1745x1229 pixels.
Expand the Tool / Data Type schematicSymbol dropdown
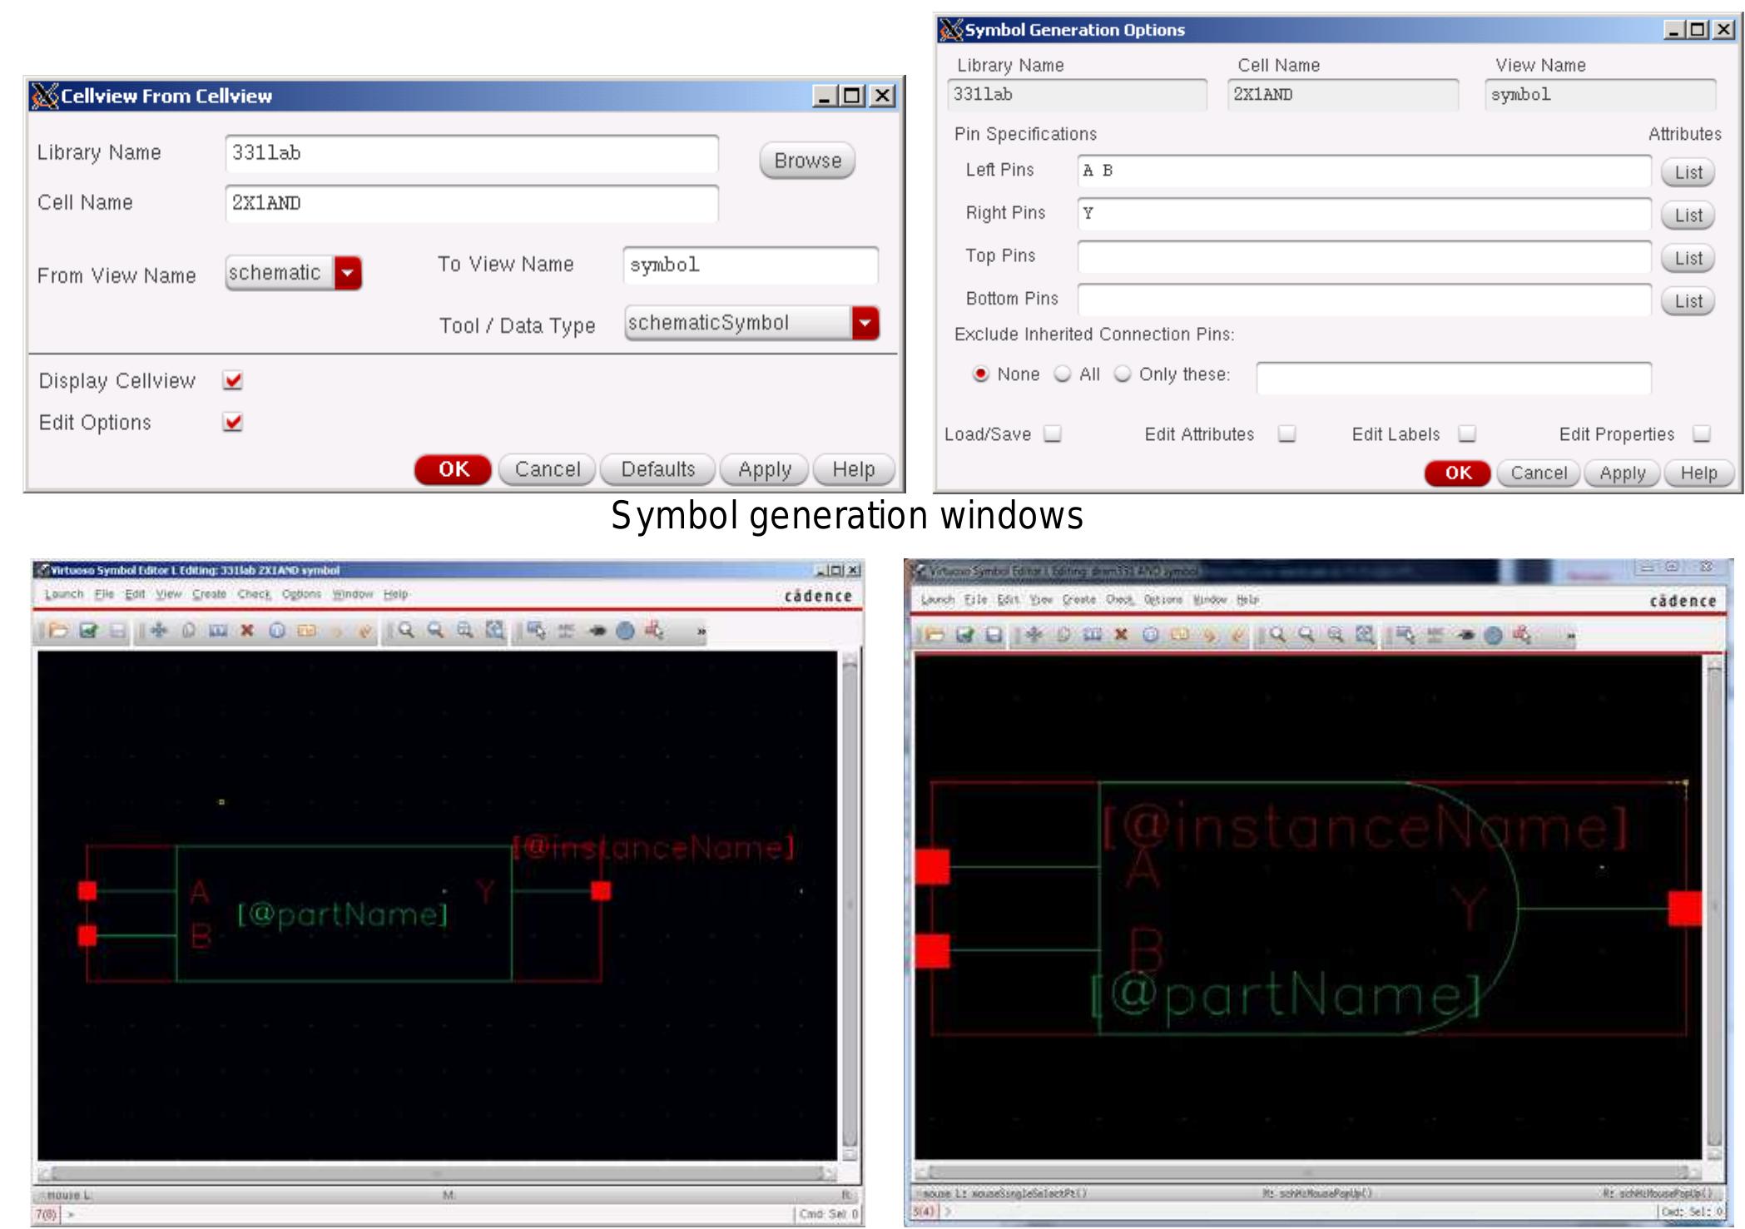865,323
